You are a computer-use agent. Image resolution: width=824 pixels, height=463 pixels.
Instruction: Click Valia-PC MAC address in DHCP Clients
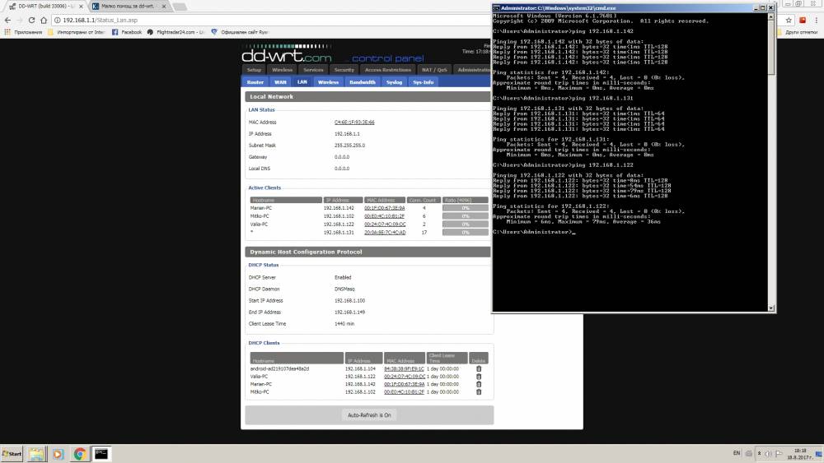coord(404,377)
